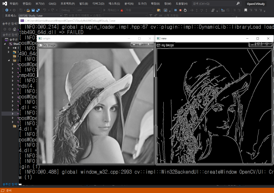Click the 'origin' window title bar
Image resolution: width=274 pixels, height=193 pixels.
coord(96,38)
